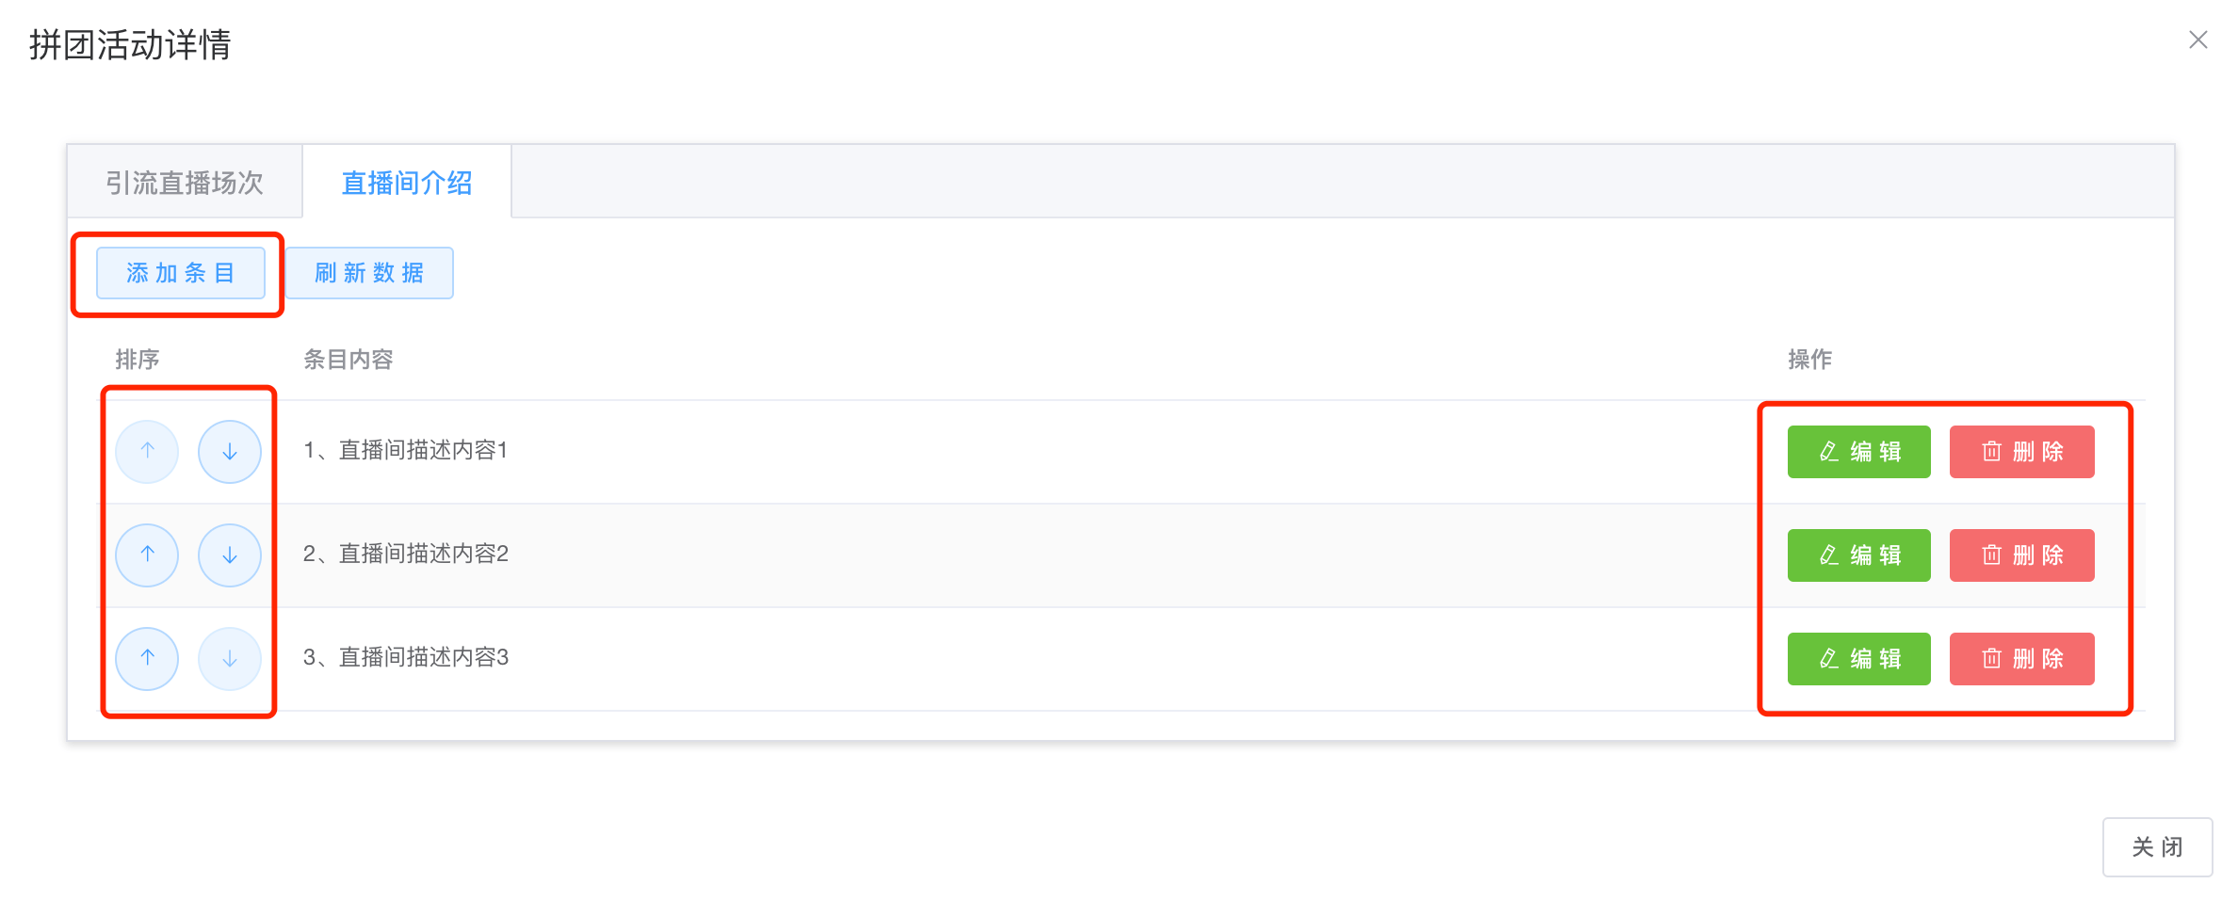Image resolution: width=2238 pixels, height=900 pixels.
Task: Click down arrow for 直播间描述内容2
Action: tap(230, 555)
